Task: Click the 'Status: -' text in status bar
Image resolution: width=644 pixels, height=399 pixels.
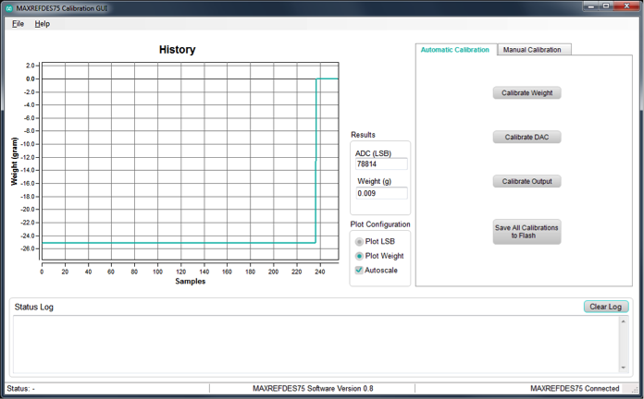Action: (21, 388)
